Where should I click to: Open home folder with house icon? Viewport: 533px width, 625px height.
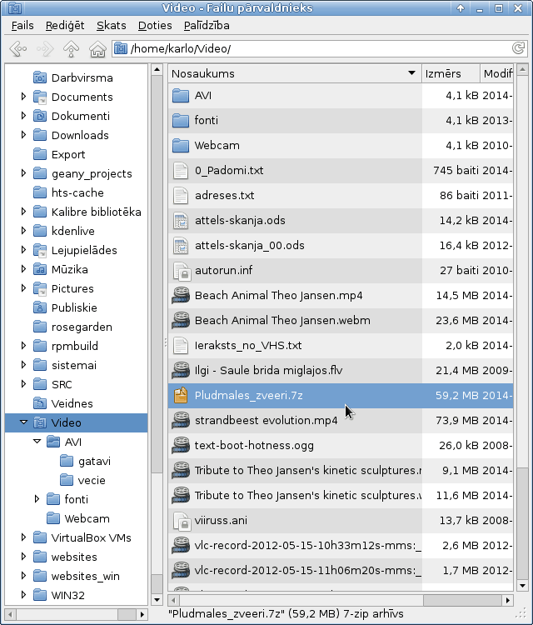pyautogui.click(x=97, y=49)
